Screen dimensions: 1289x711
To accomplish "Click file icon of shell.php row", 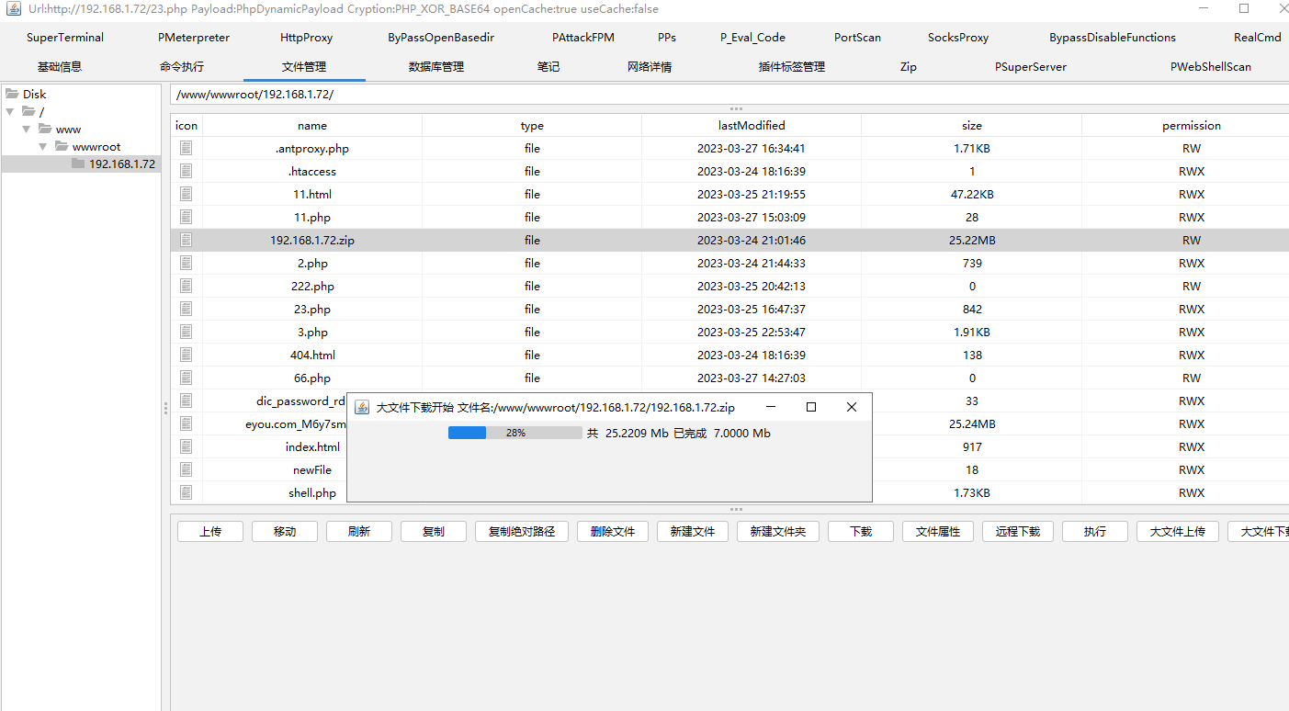I will tap(187, 492).
